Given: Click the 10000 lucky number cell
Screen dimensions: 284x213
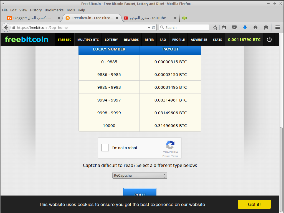Looking at the screenshot, I should point(109,126).
